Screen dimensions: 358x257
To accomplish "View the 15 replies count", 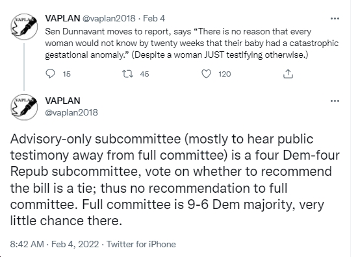I will [x=67, y=74].
